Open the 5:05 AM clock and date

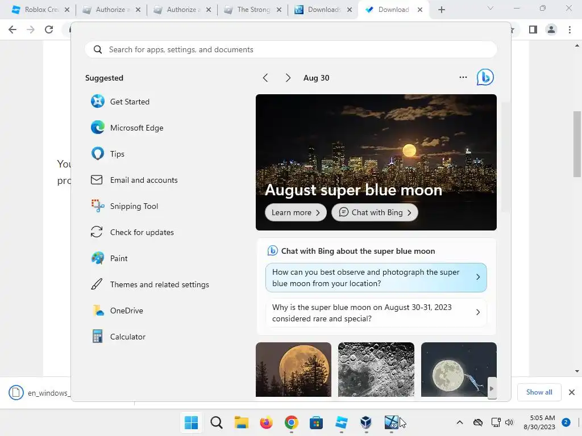click(x=539, y=422)
